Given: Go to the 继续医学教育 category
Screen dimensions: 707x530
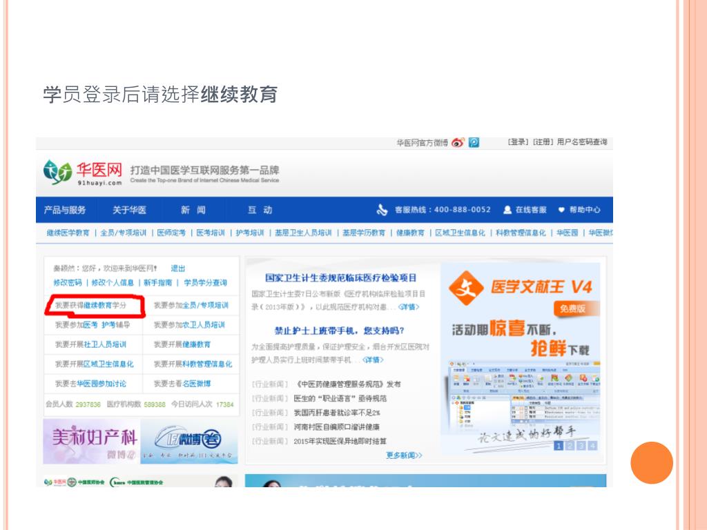Looking at the screenshot, I should coord(68,233).
